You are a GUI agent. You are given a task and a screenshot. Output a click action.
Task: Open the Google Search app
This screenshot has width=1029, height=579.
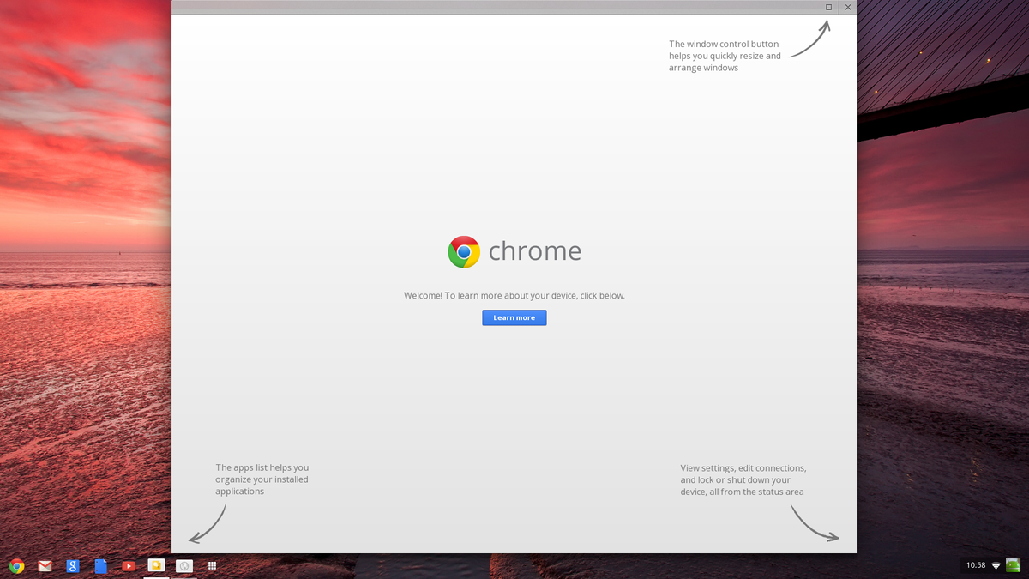pos(73,565)
